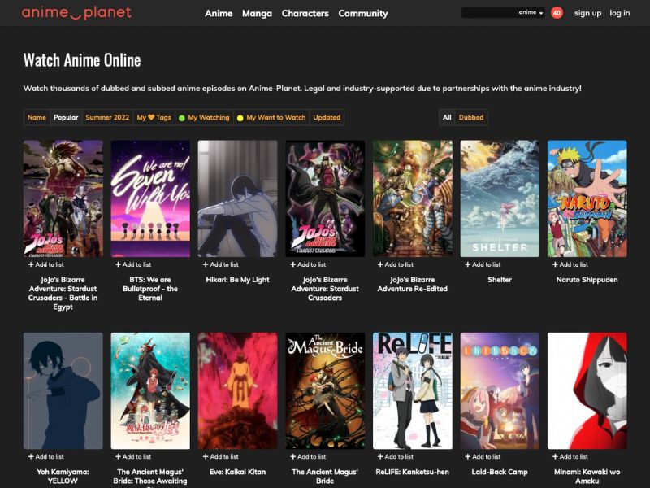Add JoJo's Bizarre Adventure Re-Edited to list
The image size is (650, 488).
click(x=396, y=264)
